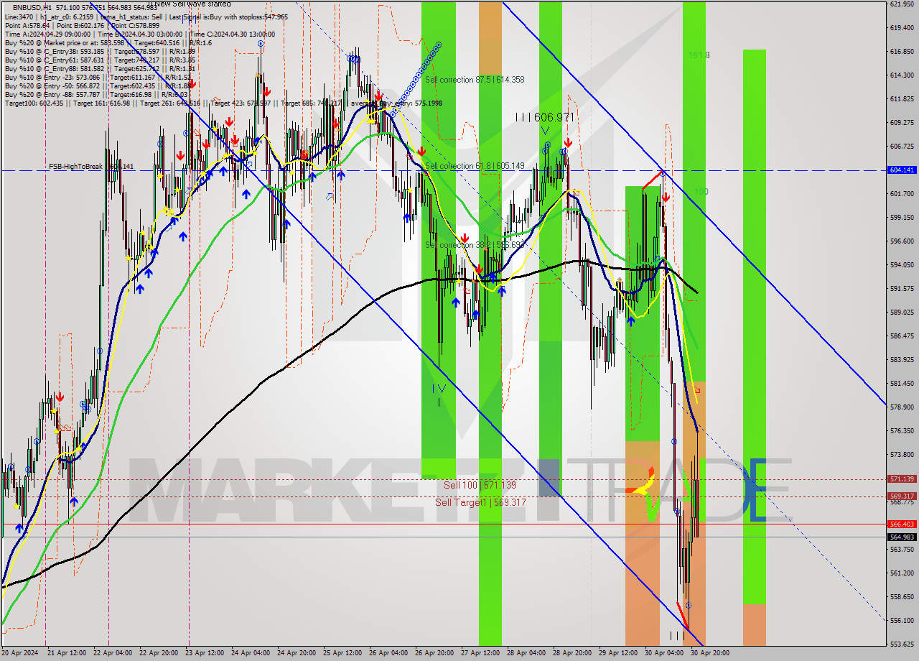Click the '161.8' Fibonacci label
919x661 pixels.
tap(699, 55)
